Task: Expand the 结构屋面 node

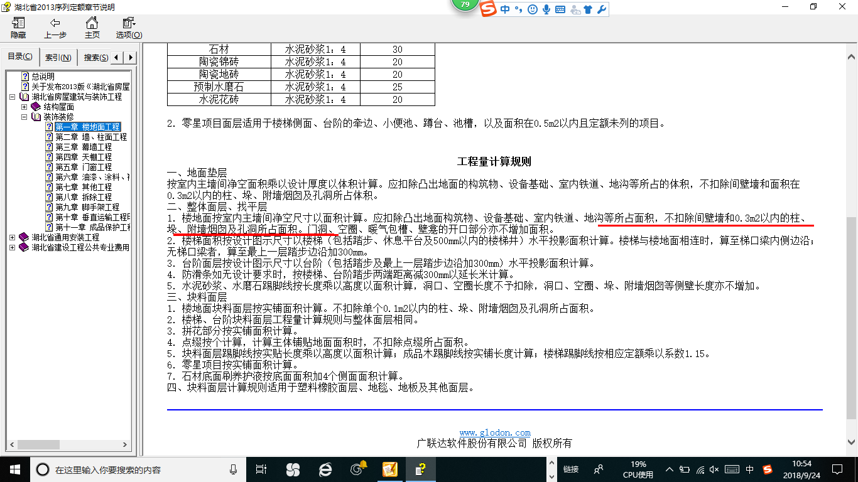Action: point(24,107)
